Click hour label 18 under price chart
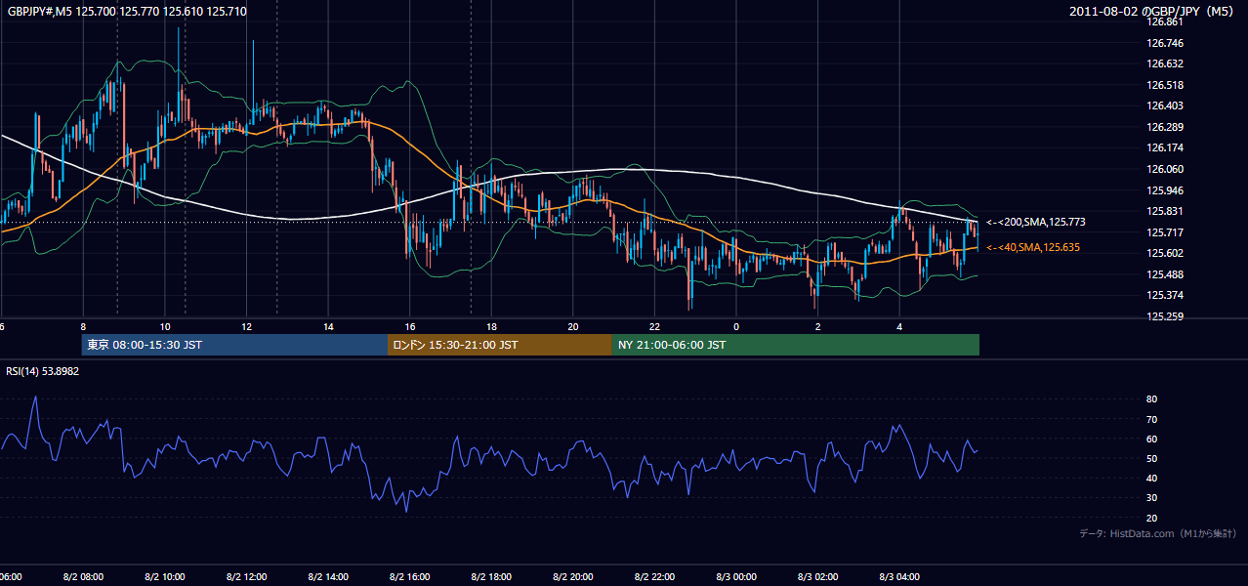 tap(491, 326)
